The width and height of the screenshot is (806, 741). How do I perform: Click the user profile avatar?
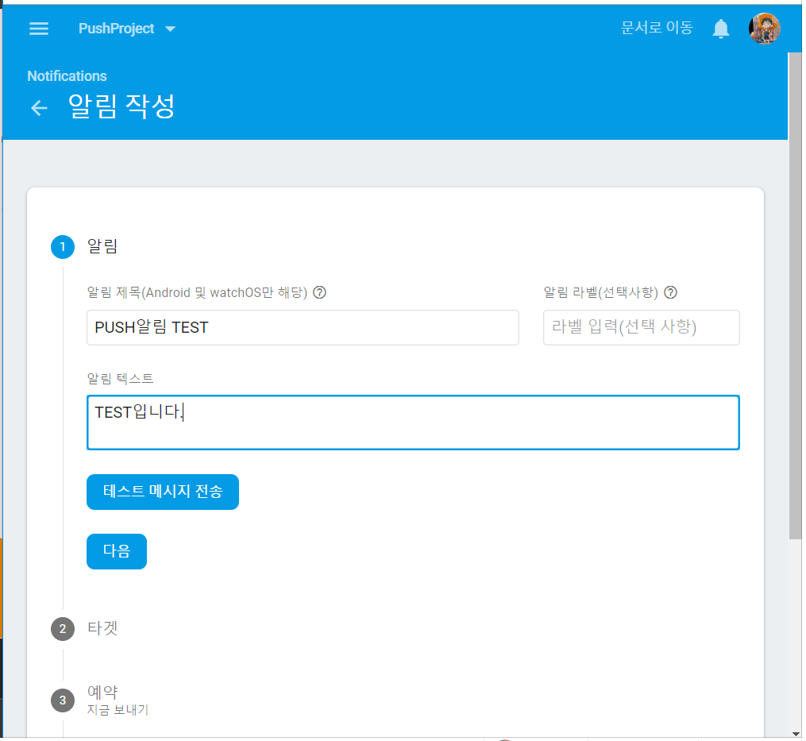[763, 29]
